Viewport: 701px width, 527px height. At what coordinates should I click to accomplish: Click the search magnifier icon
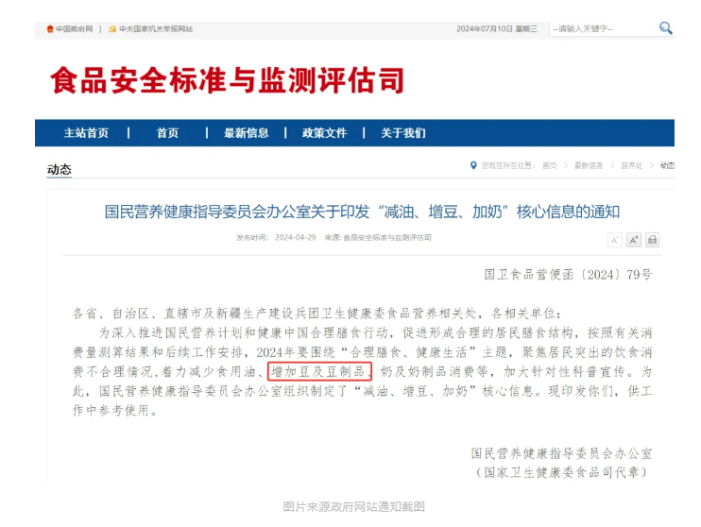(665, 28)
